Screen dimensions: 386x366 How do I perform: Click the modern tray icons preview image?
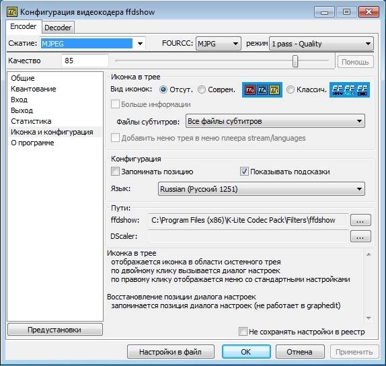[x=262, y=89]
